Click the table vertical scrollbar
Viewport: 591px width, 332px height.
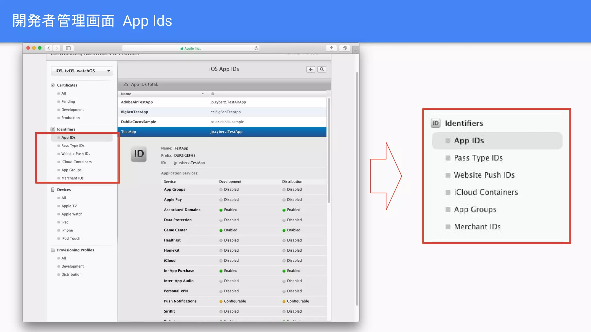point(329,150)
